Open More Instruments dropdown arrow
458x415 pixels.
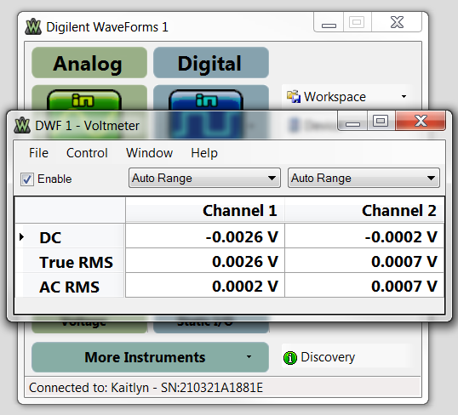249,357
